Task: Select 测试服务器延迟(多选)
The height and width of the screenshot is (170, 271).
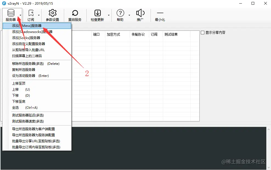Action: (x=37, y=115)
